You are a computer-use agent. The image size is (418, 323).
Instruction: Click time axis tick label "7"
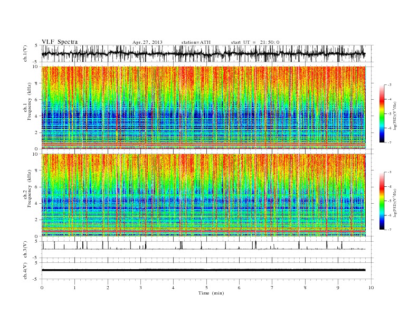[272, 288]
